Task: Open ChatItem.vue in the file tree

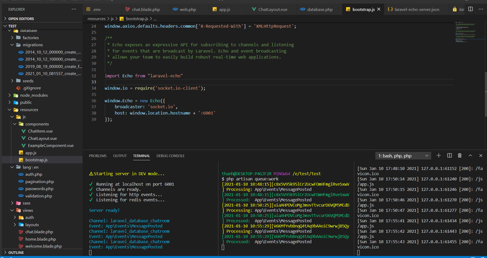Action: (40, 131)
